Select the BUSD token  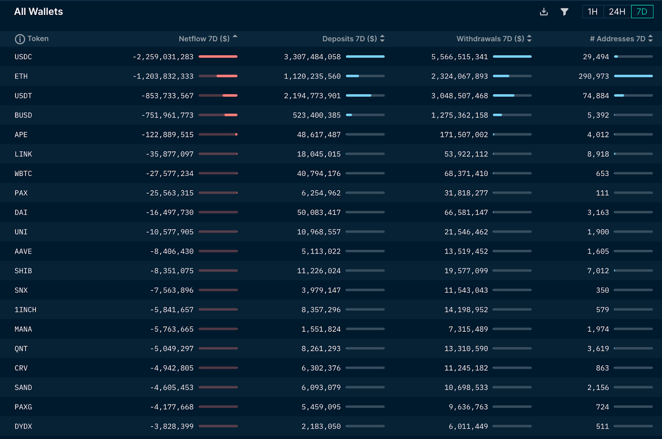pyautogui.click(x=23, y=115)
